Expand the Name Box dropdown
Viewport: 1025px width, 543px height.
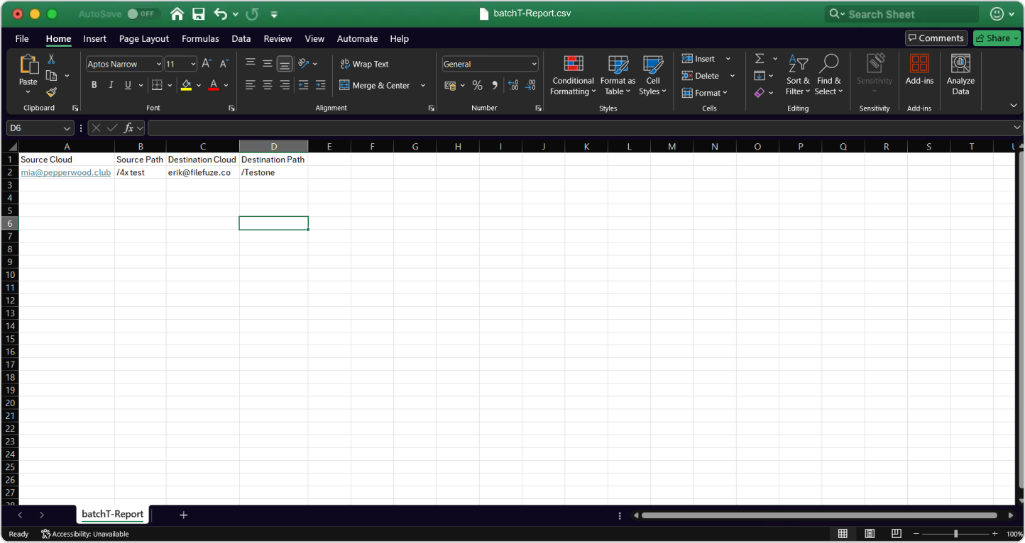[67, 128]
